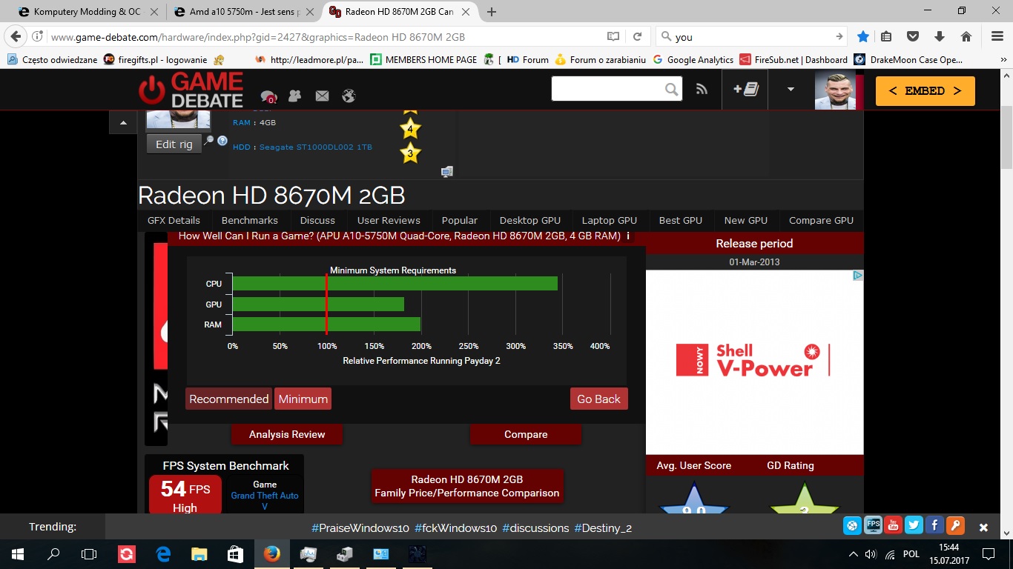Open the Discuss tab

(x=317, y=220)
